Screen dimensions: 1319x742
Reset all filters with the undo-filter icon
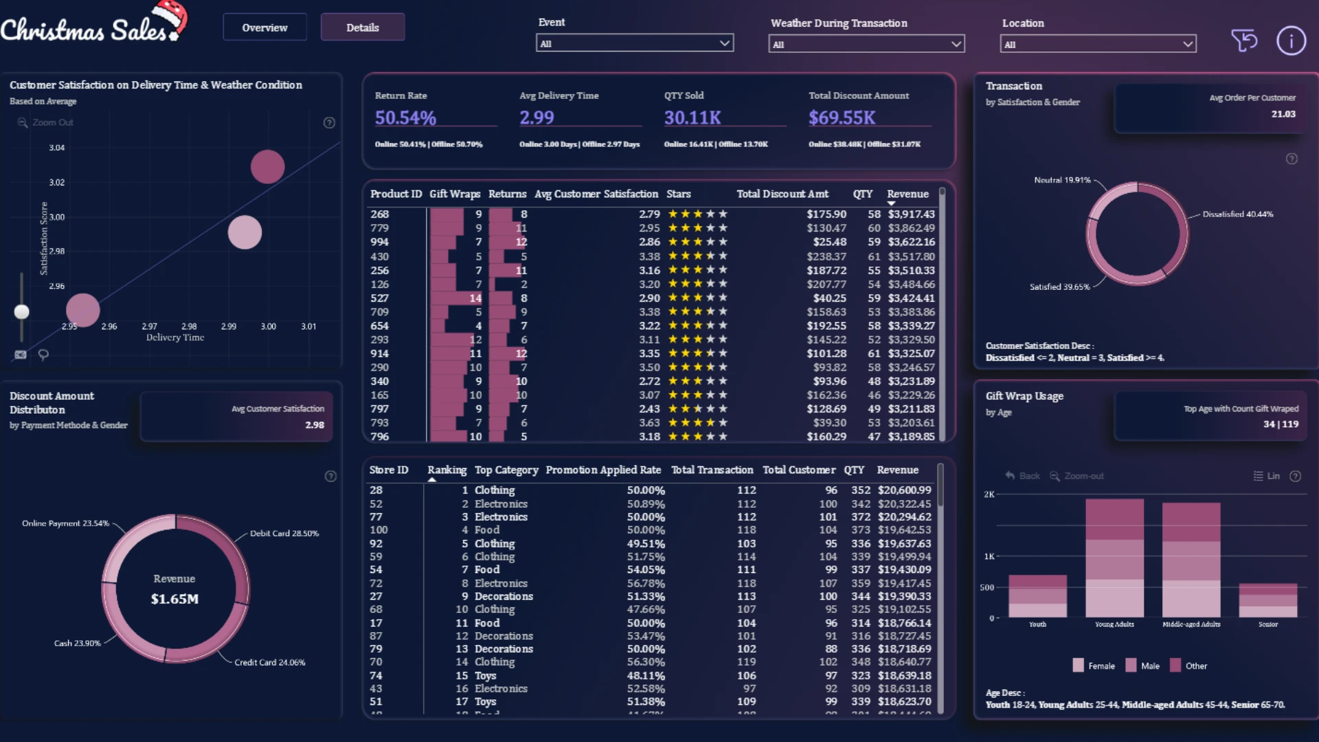tap(1244, 41)
